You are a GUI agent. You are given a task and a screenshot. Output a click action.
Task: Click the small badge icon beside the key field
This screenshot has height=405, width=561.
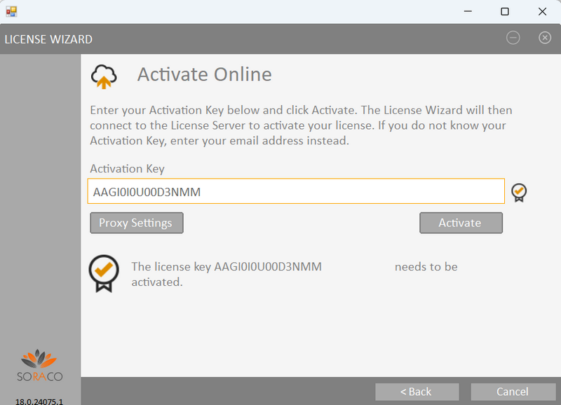click(519, 192)
